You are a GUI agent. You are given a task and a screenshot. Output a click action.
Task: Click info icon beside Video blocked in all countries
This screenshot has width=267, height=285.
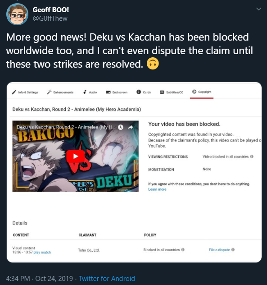tap(252, 156)
